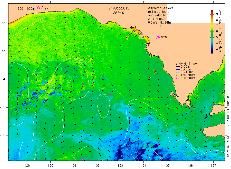Viewport: 231px width, 169px height.
Task: Click the '1000m' isobath legend label
Action: click(x=30, y=9)
